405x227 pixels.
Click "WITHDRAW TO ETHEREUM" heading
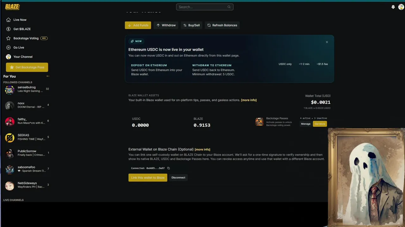pos(212,65)
